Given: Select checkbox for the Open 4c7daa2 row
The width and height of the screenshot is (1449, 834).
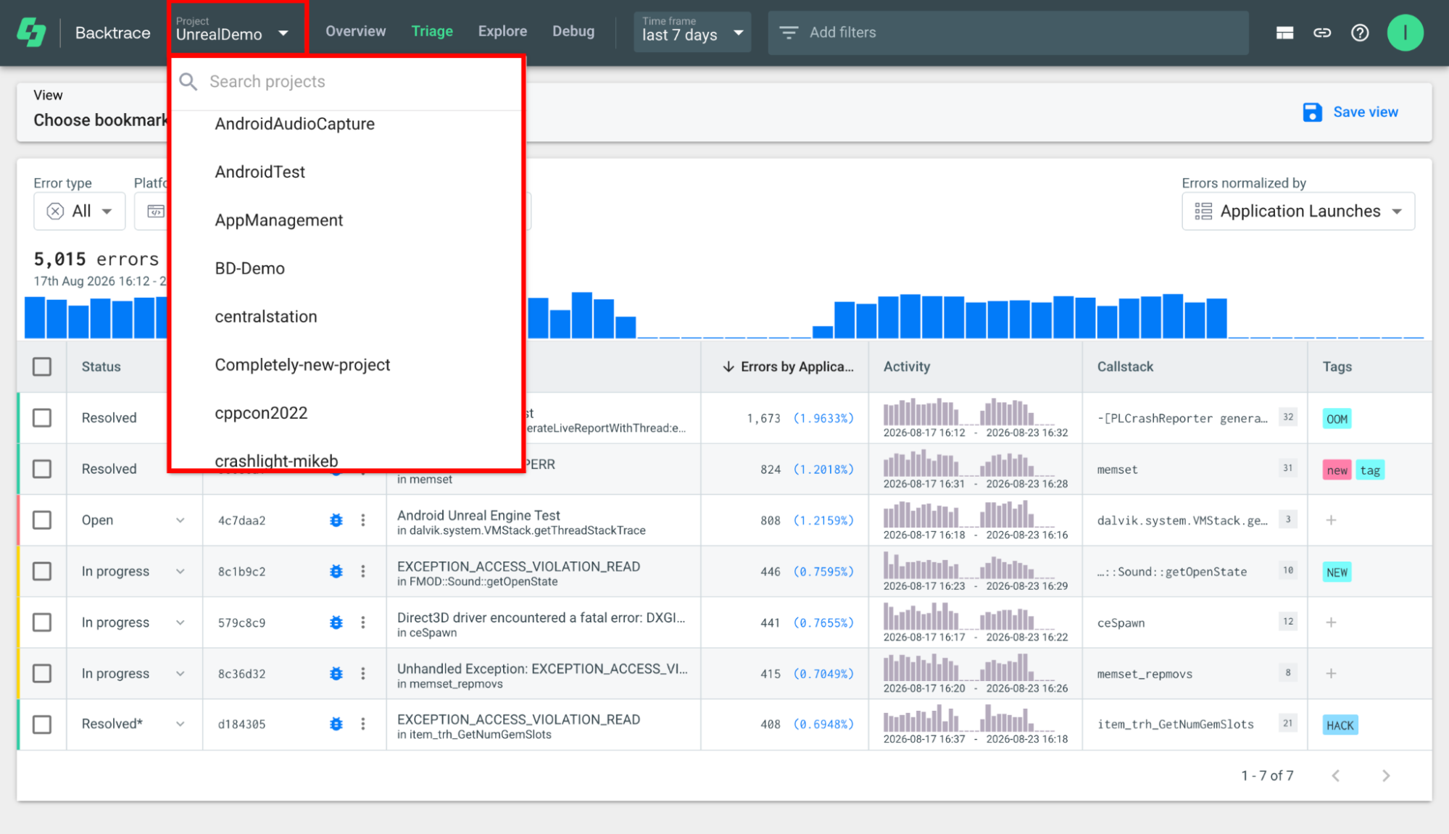Looking at the screenshot, I should click(42, 520).
